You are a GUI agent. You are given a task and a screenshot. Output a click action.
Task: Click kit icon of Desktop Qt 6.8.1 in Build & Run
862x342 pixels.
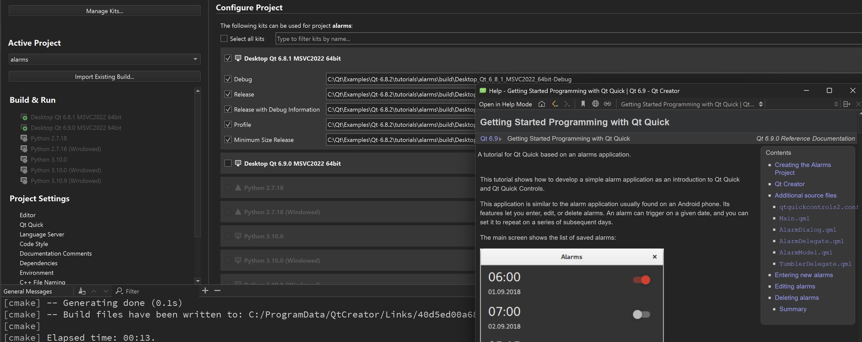(24, 117)
